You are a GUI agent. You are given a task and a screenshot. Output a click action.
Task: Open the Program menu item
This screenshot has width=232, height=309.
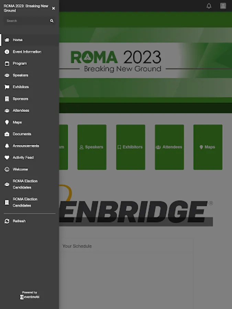point(30,64)
